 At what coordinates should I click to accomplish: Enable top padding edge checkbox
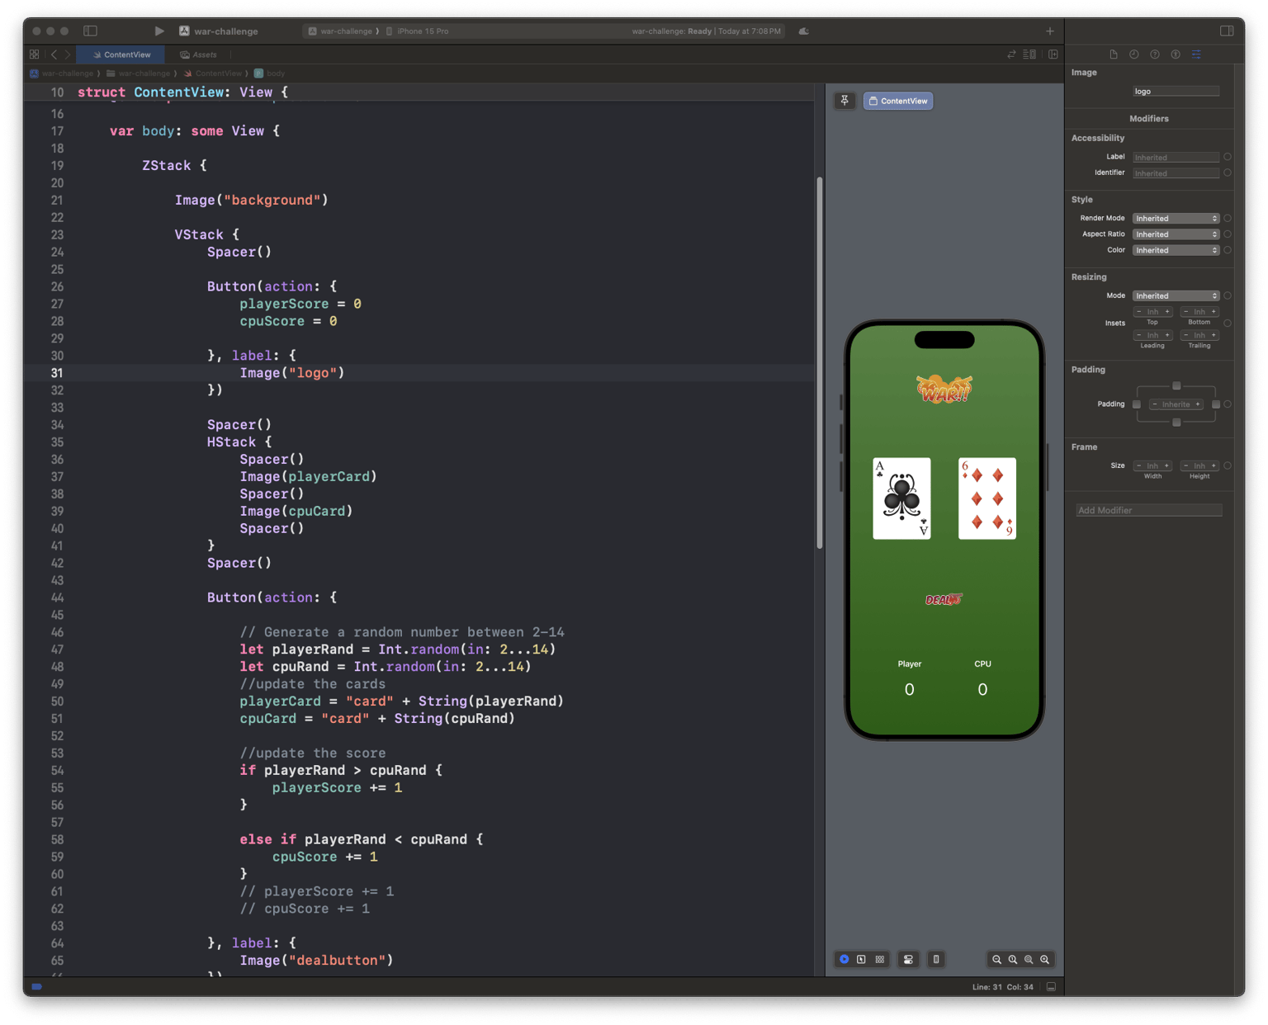[1176, 385]
